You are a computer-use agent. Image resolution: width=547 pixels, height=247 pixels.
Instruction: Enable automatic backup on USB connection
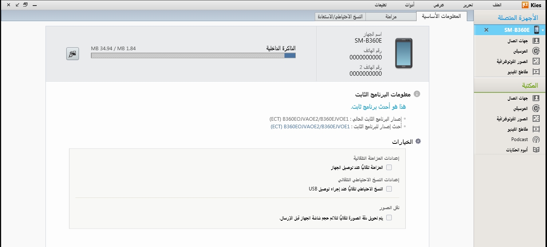coord(389,189)
